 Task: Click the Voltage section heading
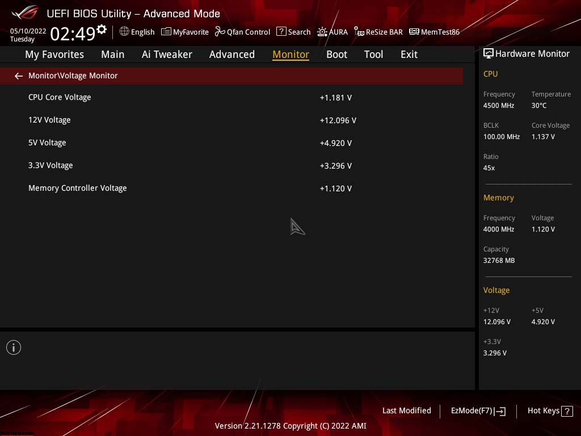pos(496,290)
